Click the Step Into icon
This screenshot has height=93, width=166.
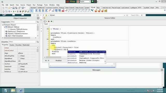coord(23,11)
